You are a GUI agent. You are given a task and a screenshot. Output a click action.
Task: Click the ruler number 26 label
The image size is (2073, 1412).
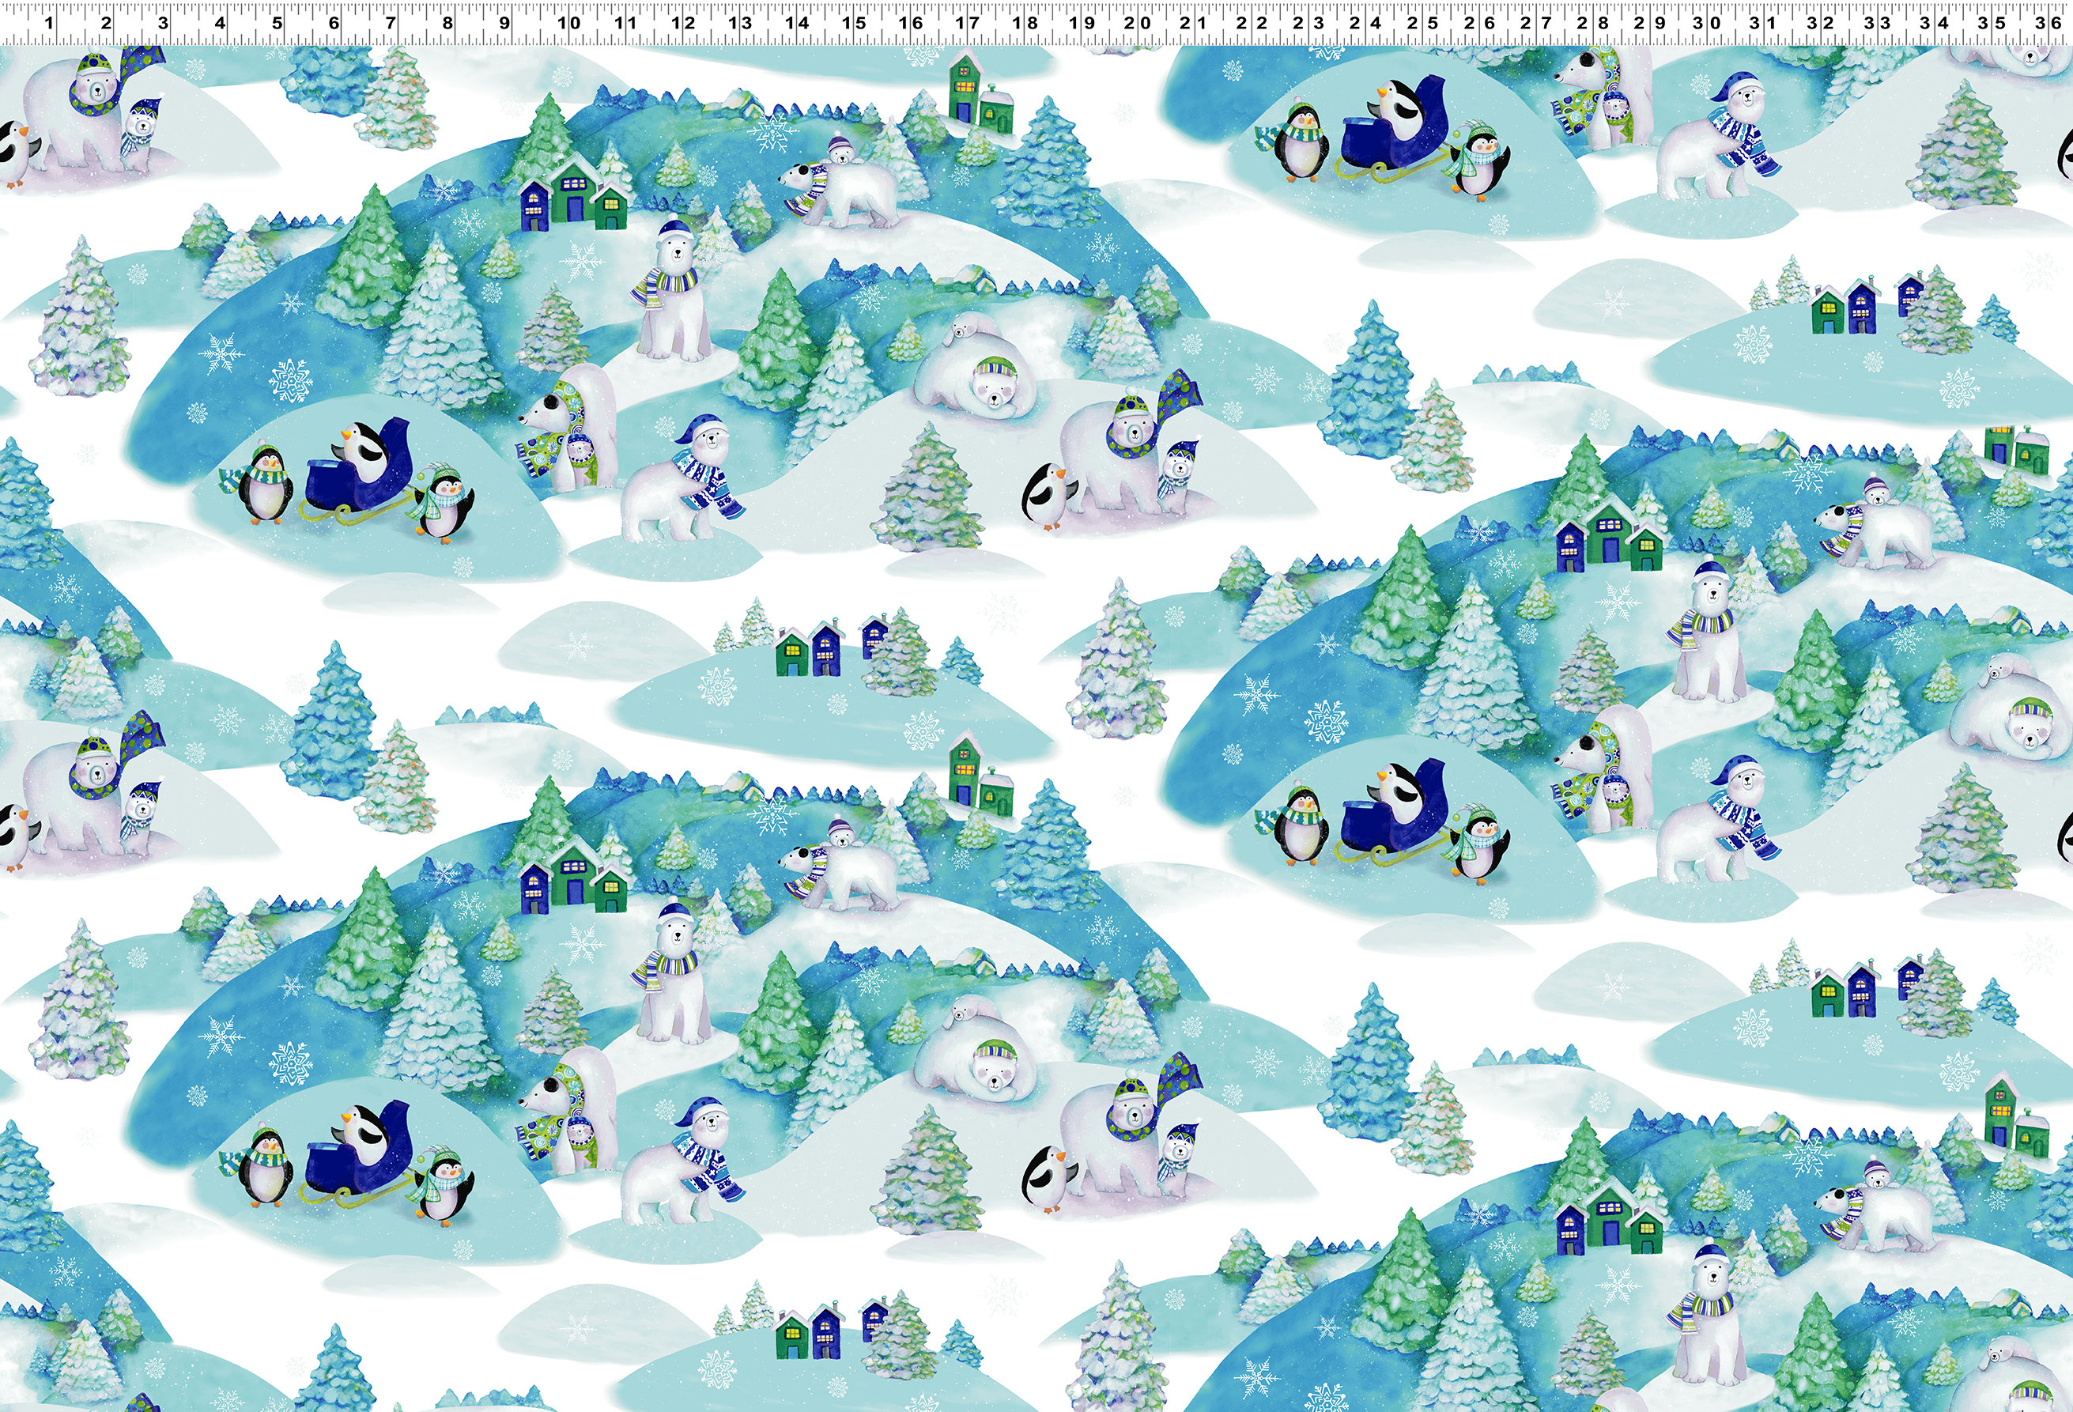pos(1479,23)
